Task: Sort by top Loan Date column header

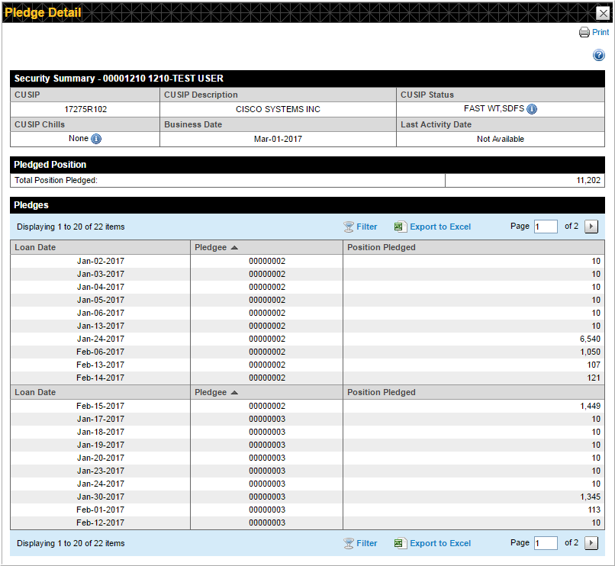Action: pyautogui.click(x=35, y=247)
